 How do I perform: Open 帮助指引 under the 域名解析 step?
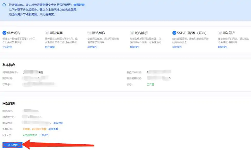[x=135, y=47]
